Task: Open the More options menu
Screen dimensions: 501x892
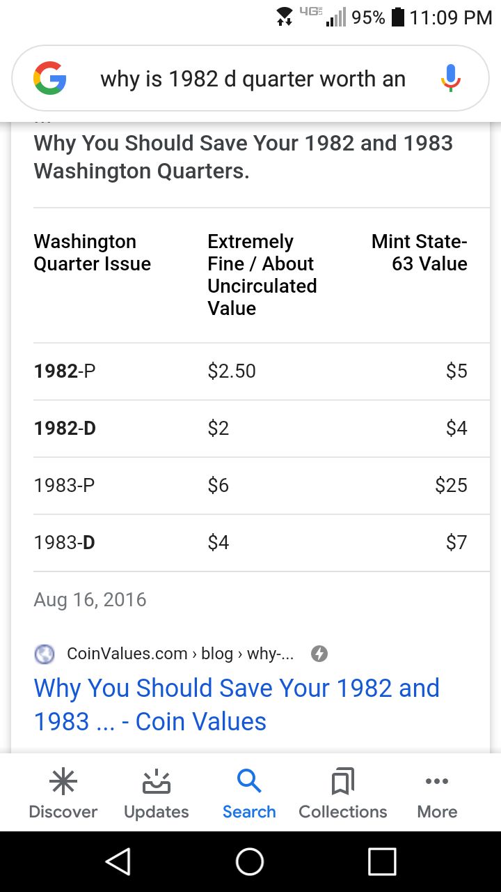Action: [437, 794]
